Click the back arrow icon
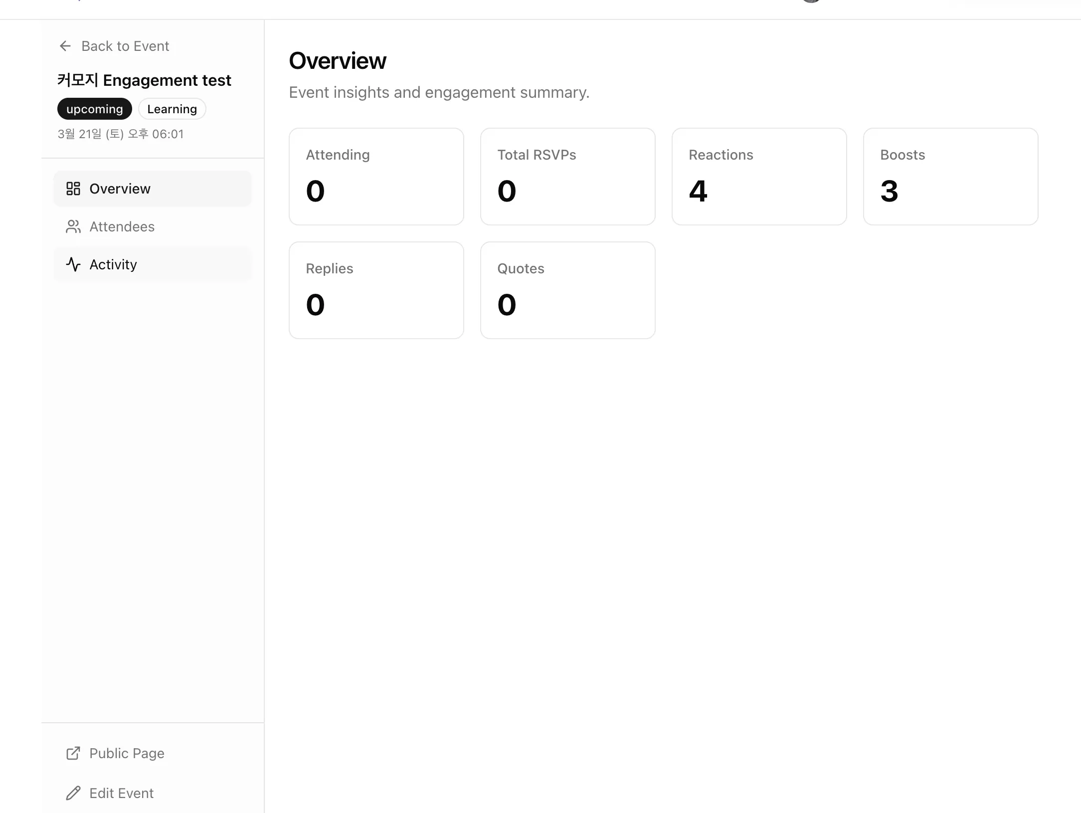 point(65,46)
